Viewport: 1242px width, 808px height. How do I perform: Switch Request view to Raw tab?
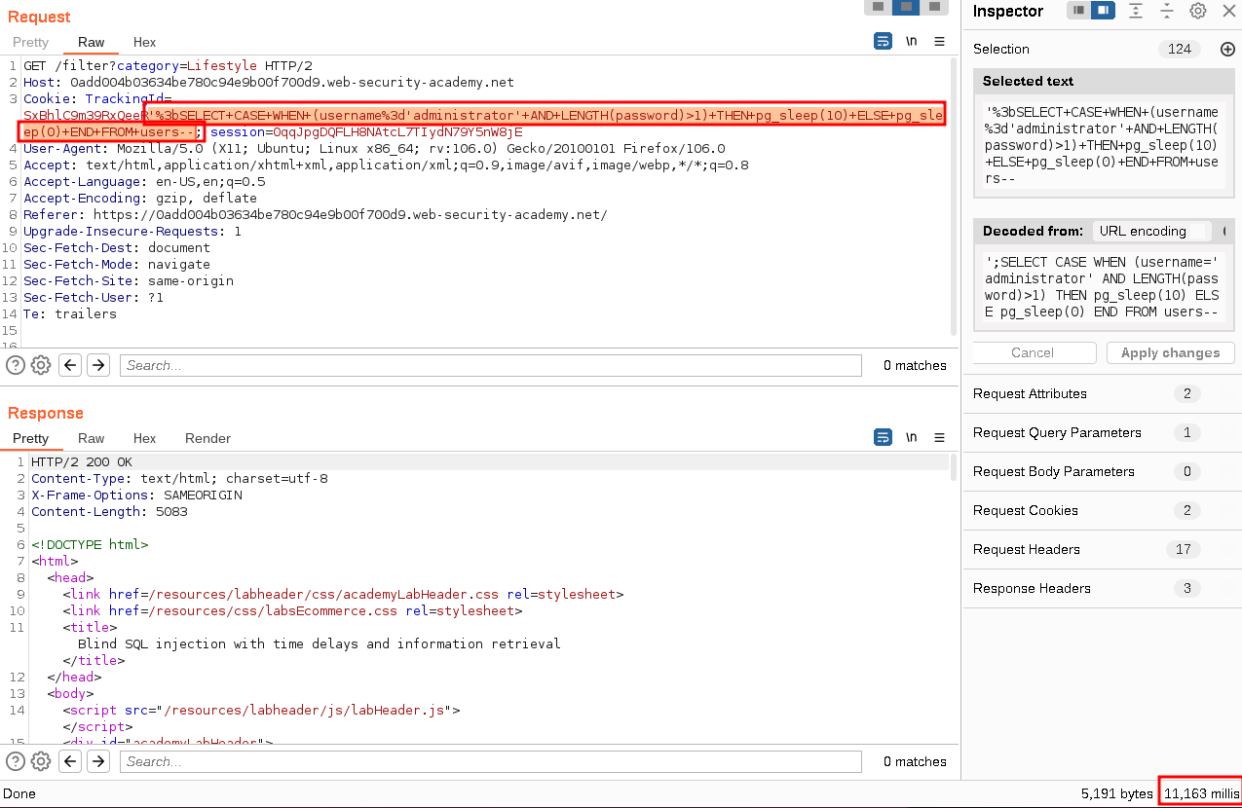[92, 42]
